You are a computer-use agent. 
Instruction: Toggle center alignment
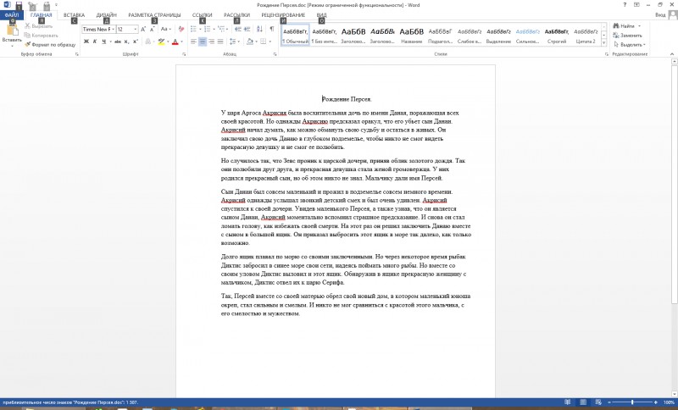click(203, 42)
